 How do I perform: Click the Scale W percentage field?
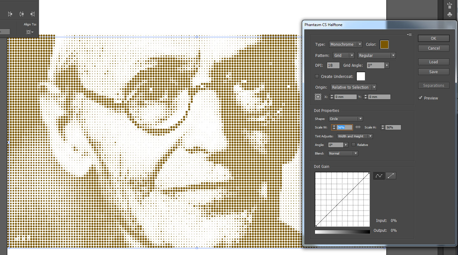(x=345, y=127)
